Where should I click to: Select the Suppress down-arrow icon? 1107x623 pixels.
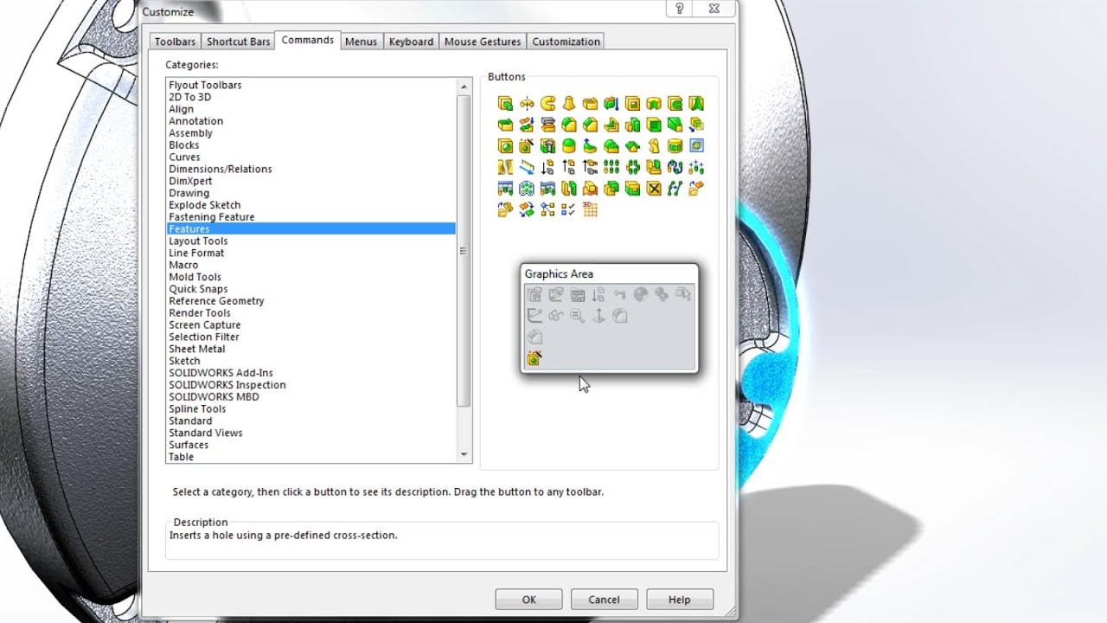(547, 166)
